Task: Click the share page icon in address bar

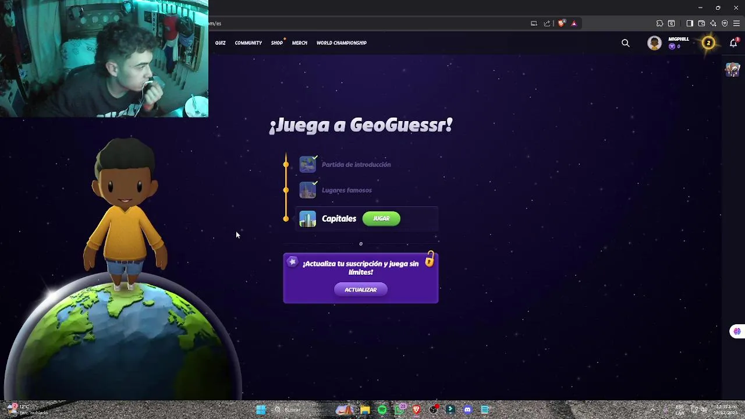Action: point(547,23)
